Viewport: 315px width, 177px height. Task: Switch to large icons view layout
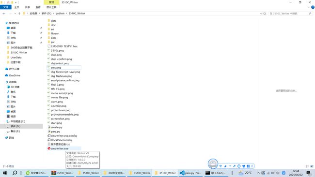[312, 166]
